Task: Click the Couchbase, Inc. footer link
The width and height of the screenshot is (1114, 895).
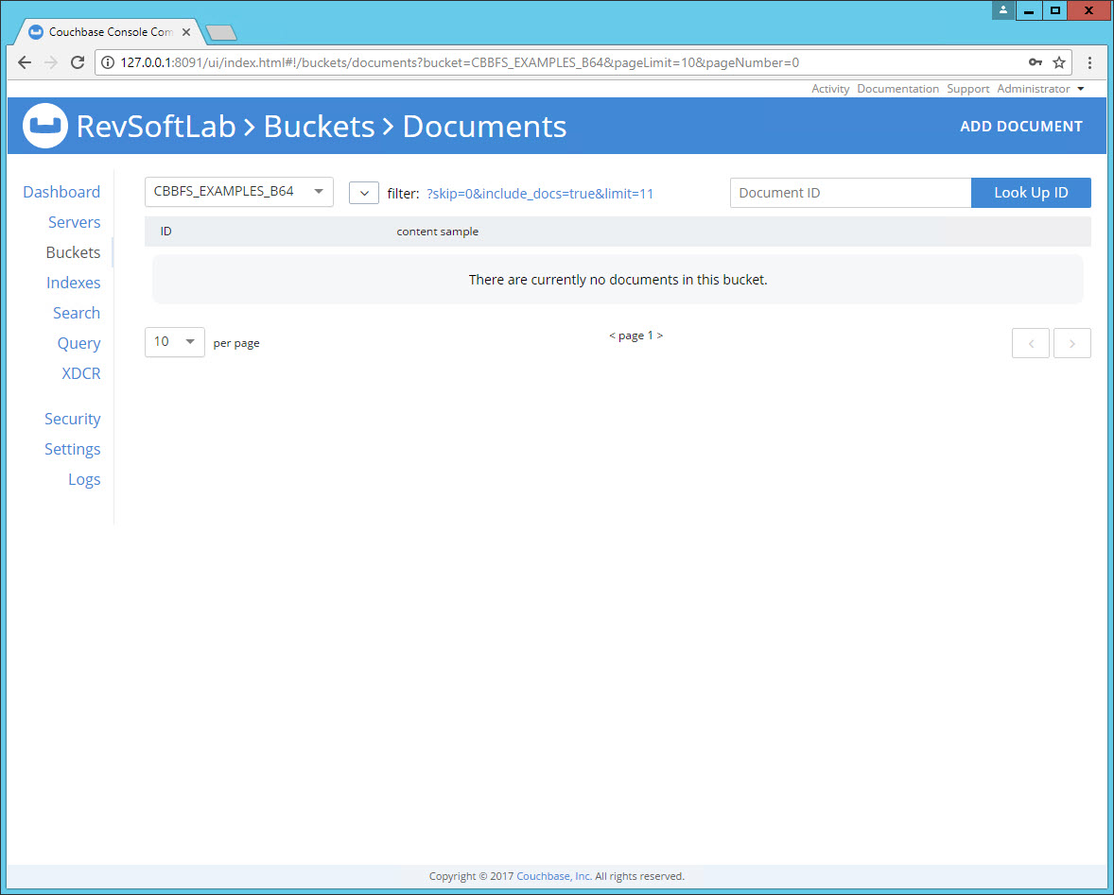Action: [x=554, y=876]
